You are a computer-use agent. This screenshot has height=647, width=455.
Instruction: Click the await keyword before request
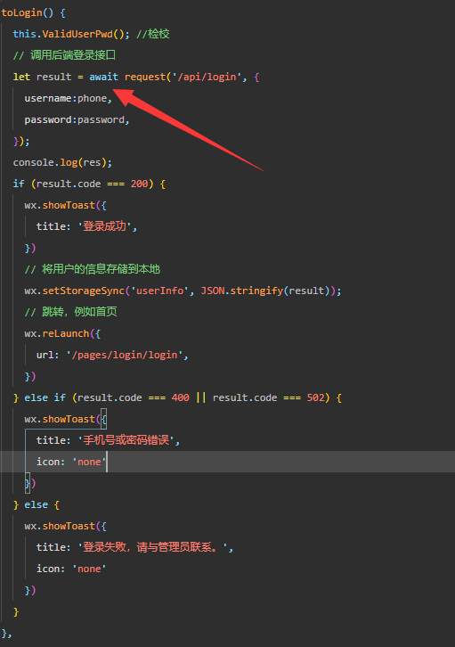coord(103,77)
